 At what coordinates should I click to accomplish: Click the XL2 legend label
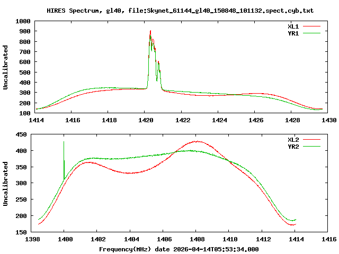(293, 140)
